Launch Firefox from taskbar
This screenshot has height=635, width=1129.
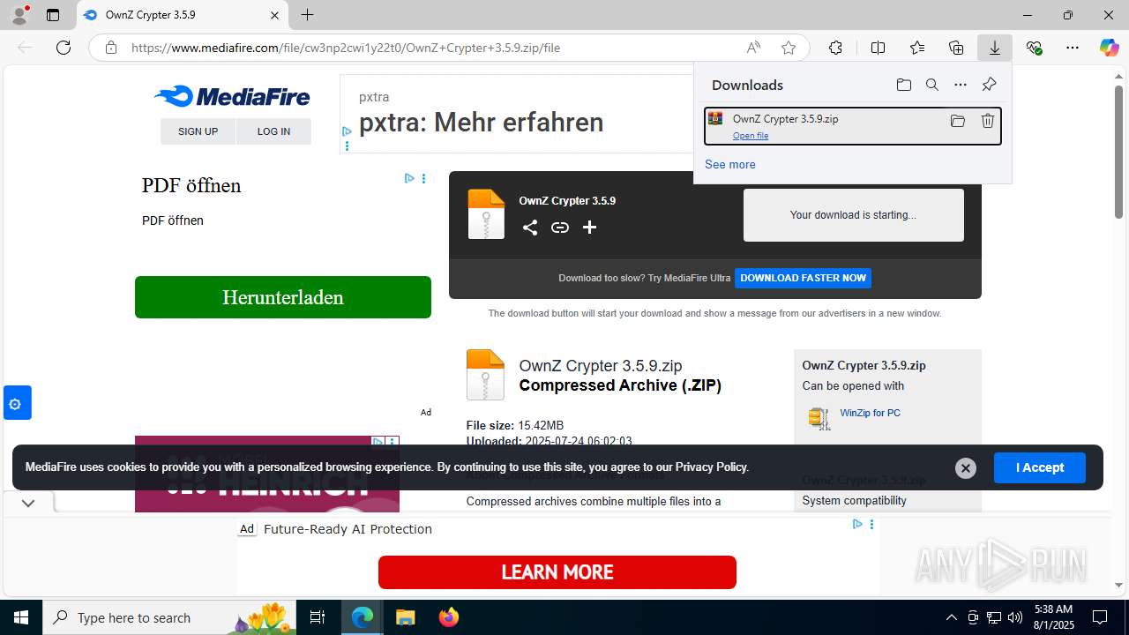449,617
